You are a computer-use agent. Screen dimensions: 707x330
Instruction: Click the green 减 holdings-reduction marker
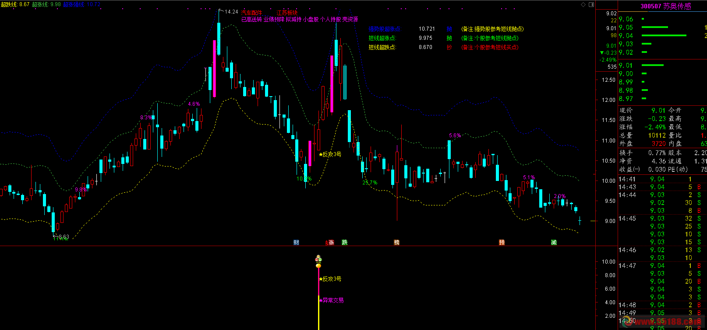554,243
